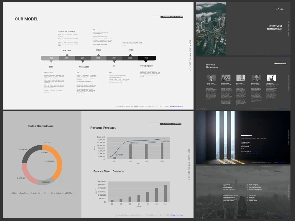Click John Parnell's headshot photo

coord(241,78)
